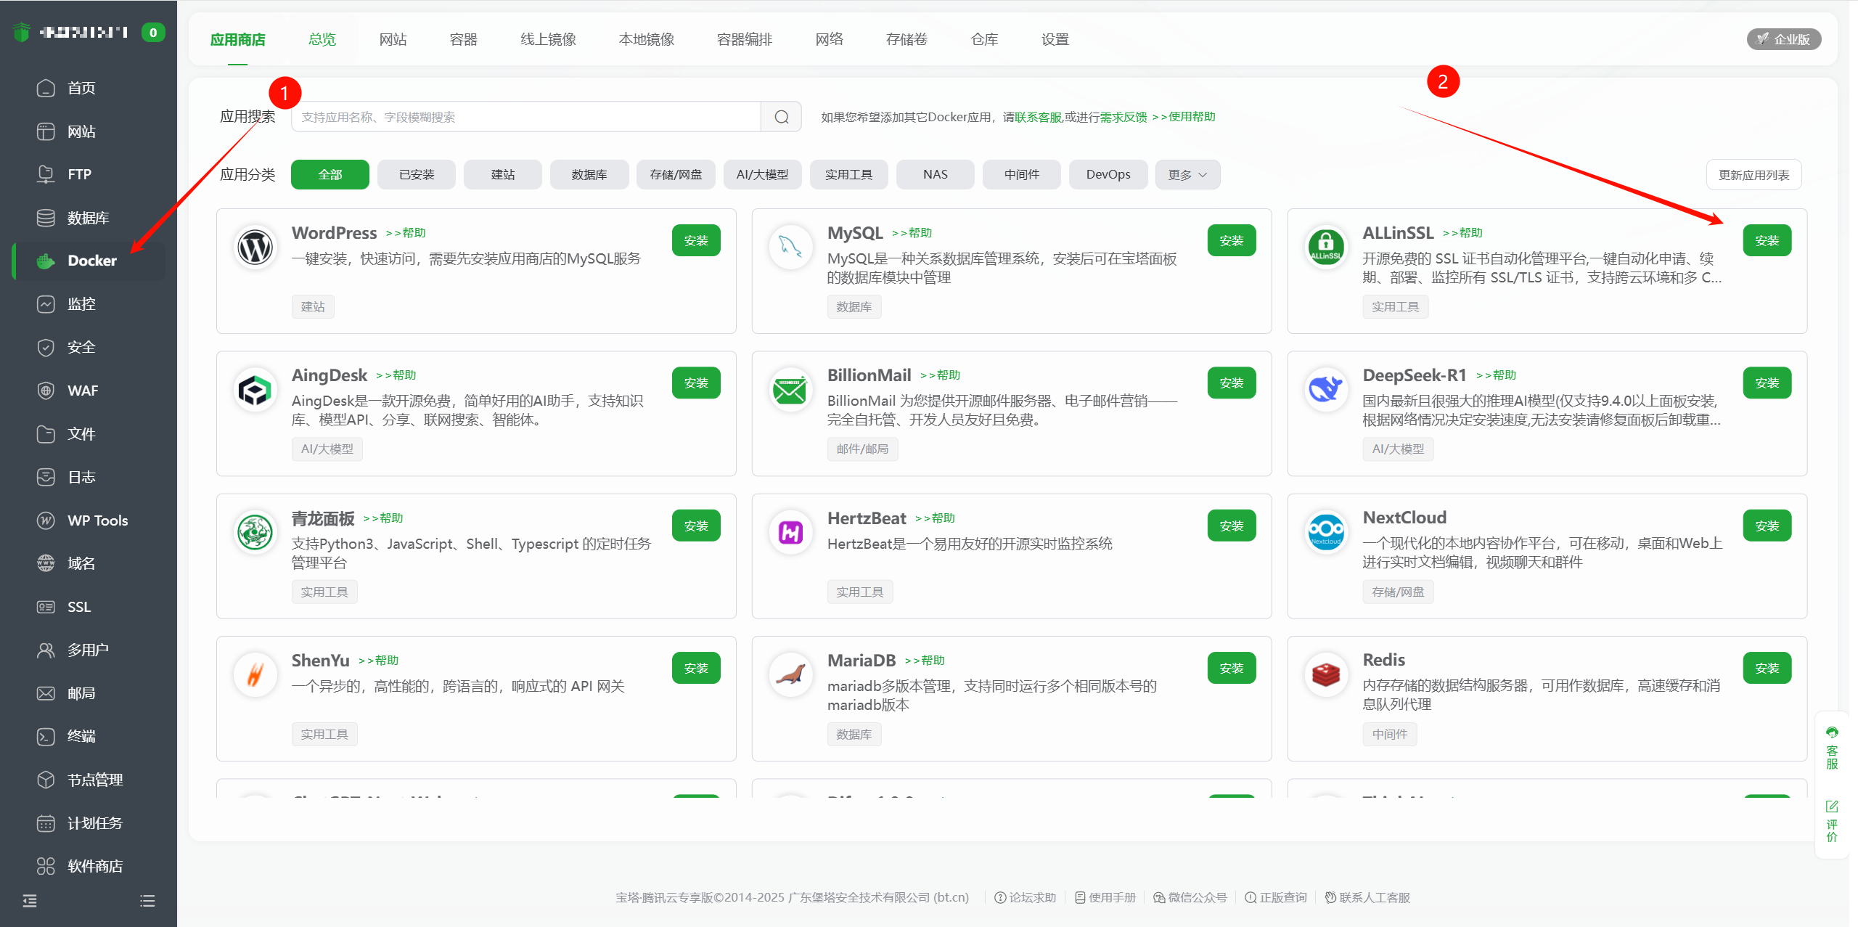
Task: Switch to the 容器 tab
Action: pyautogui.click(x=463, y=39)
